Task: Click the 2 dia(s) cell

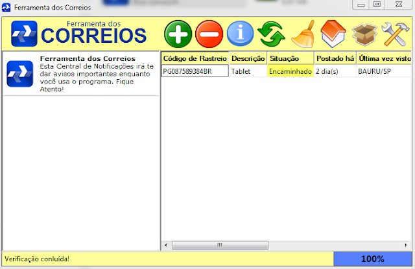Action: [335, 71]
